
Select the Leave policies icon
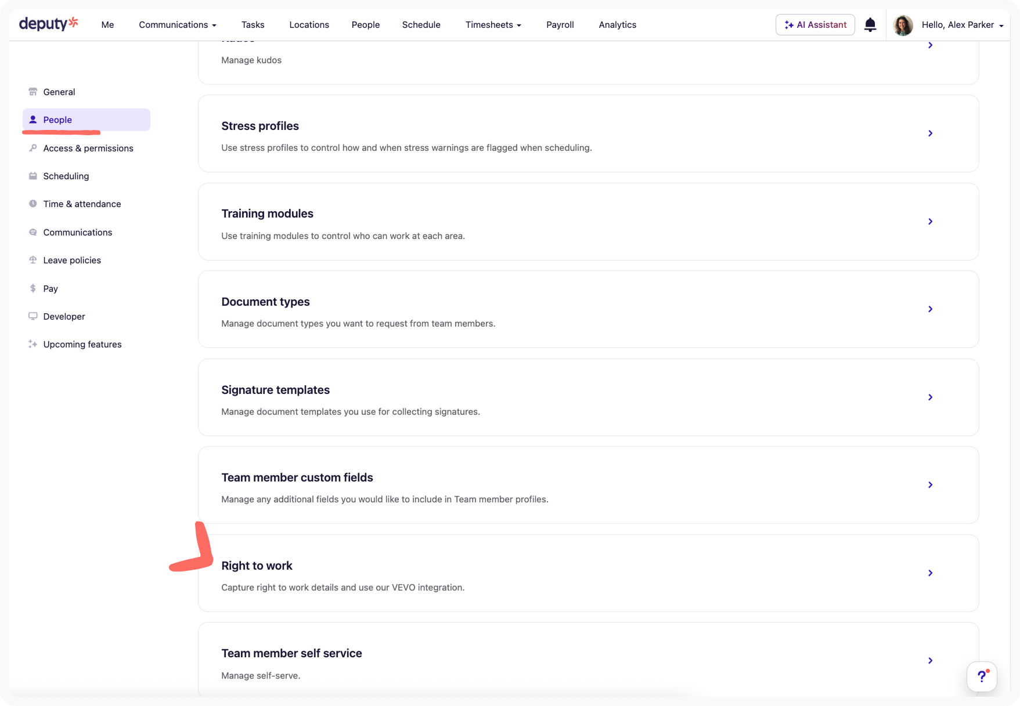click(33, 260)
